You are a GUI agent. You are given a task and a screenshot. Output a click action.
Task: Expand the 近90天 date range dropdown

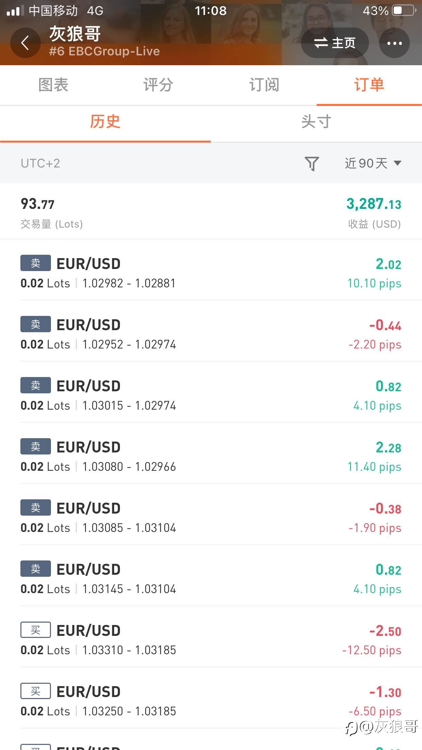(373, 163)
